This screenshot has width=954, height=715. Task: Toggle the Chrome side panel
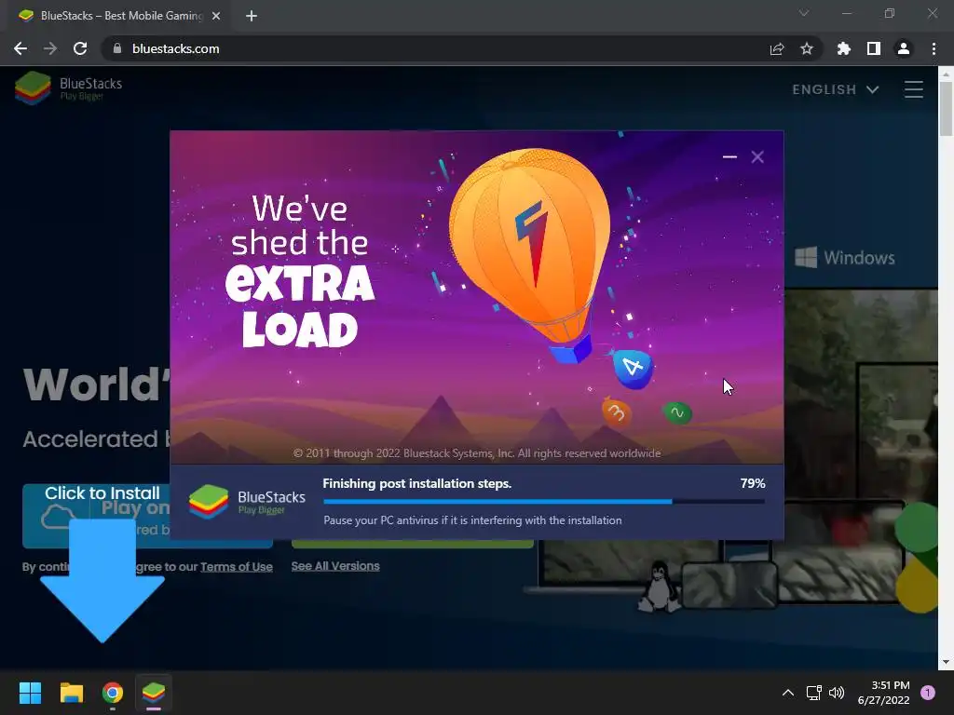pos(874,48)
